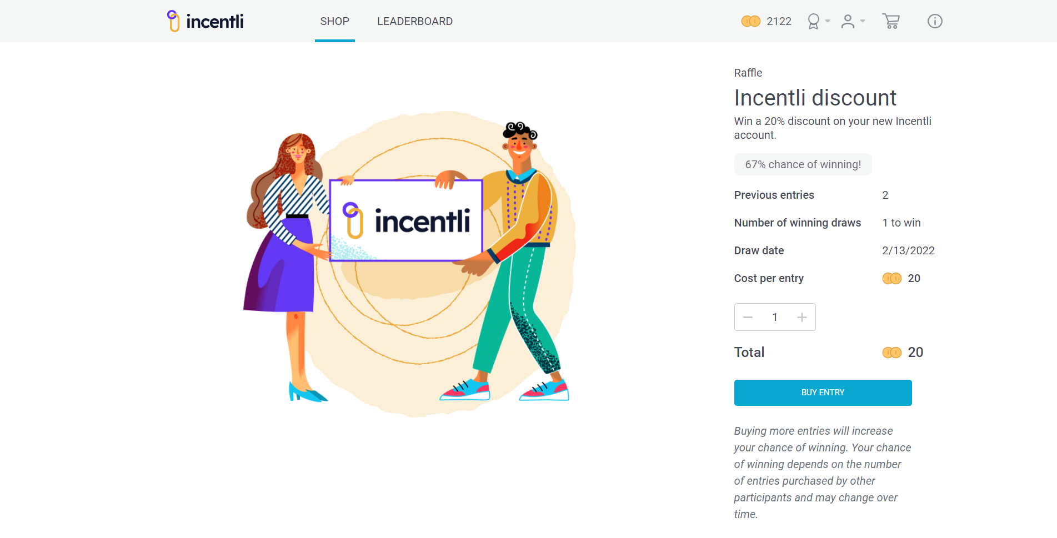Image resolution: width=1057 pixels, height=538 pixels.
Task: Open the SHOP tab
Action: point(334,21)
